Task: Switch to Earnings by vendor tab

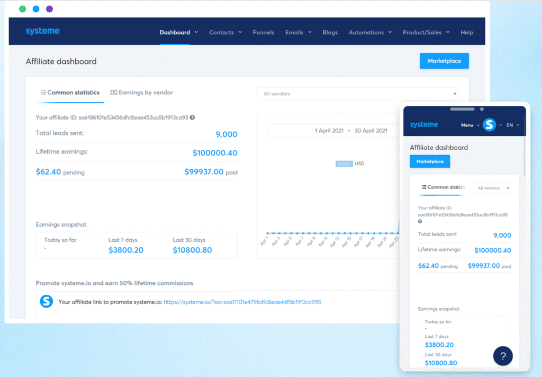Action: click(x=142, y=93)
